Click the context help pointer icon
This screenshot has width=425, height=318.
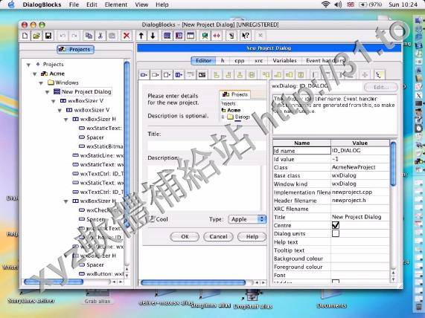pos(246,36)
